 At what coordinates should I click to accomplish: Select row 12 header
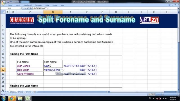(x=3, y=70)
